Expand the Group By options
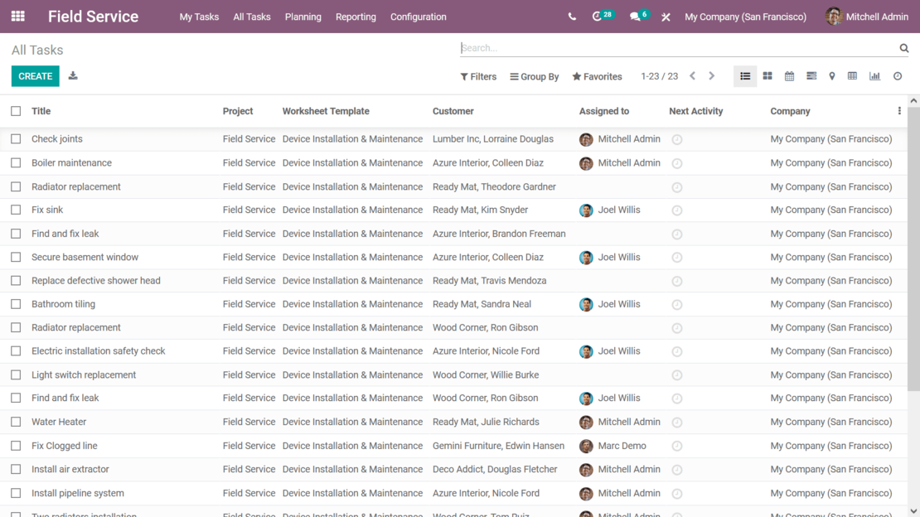The width and height of the screenshot is (920, 517). coord(534,76)
